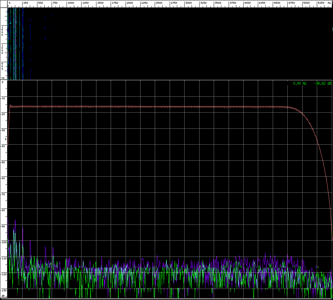333x300 pixels.
Task: Click the 1250 label on the frequency ruler
Action: pyautogui.click(x=85, y=3)
